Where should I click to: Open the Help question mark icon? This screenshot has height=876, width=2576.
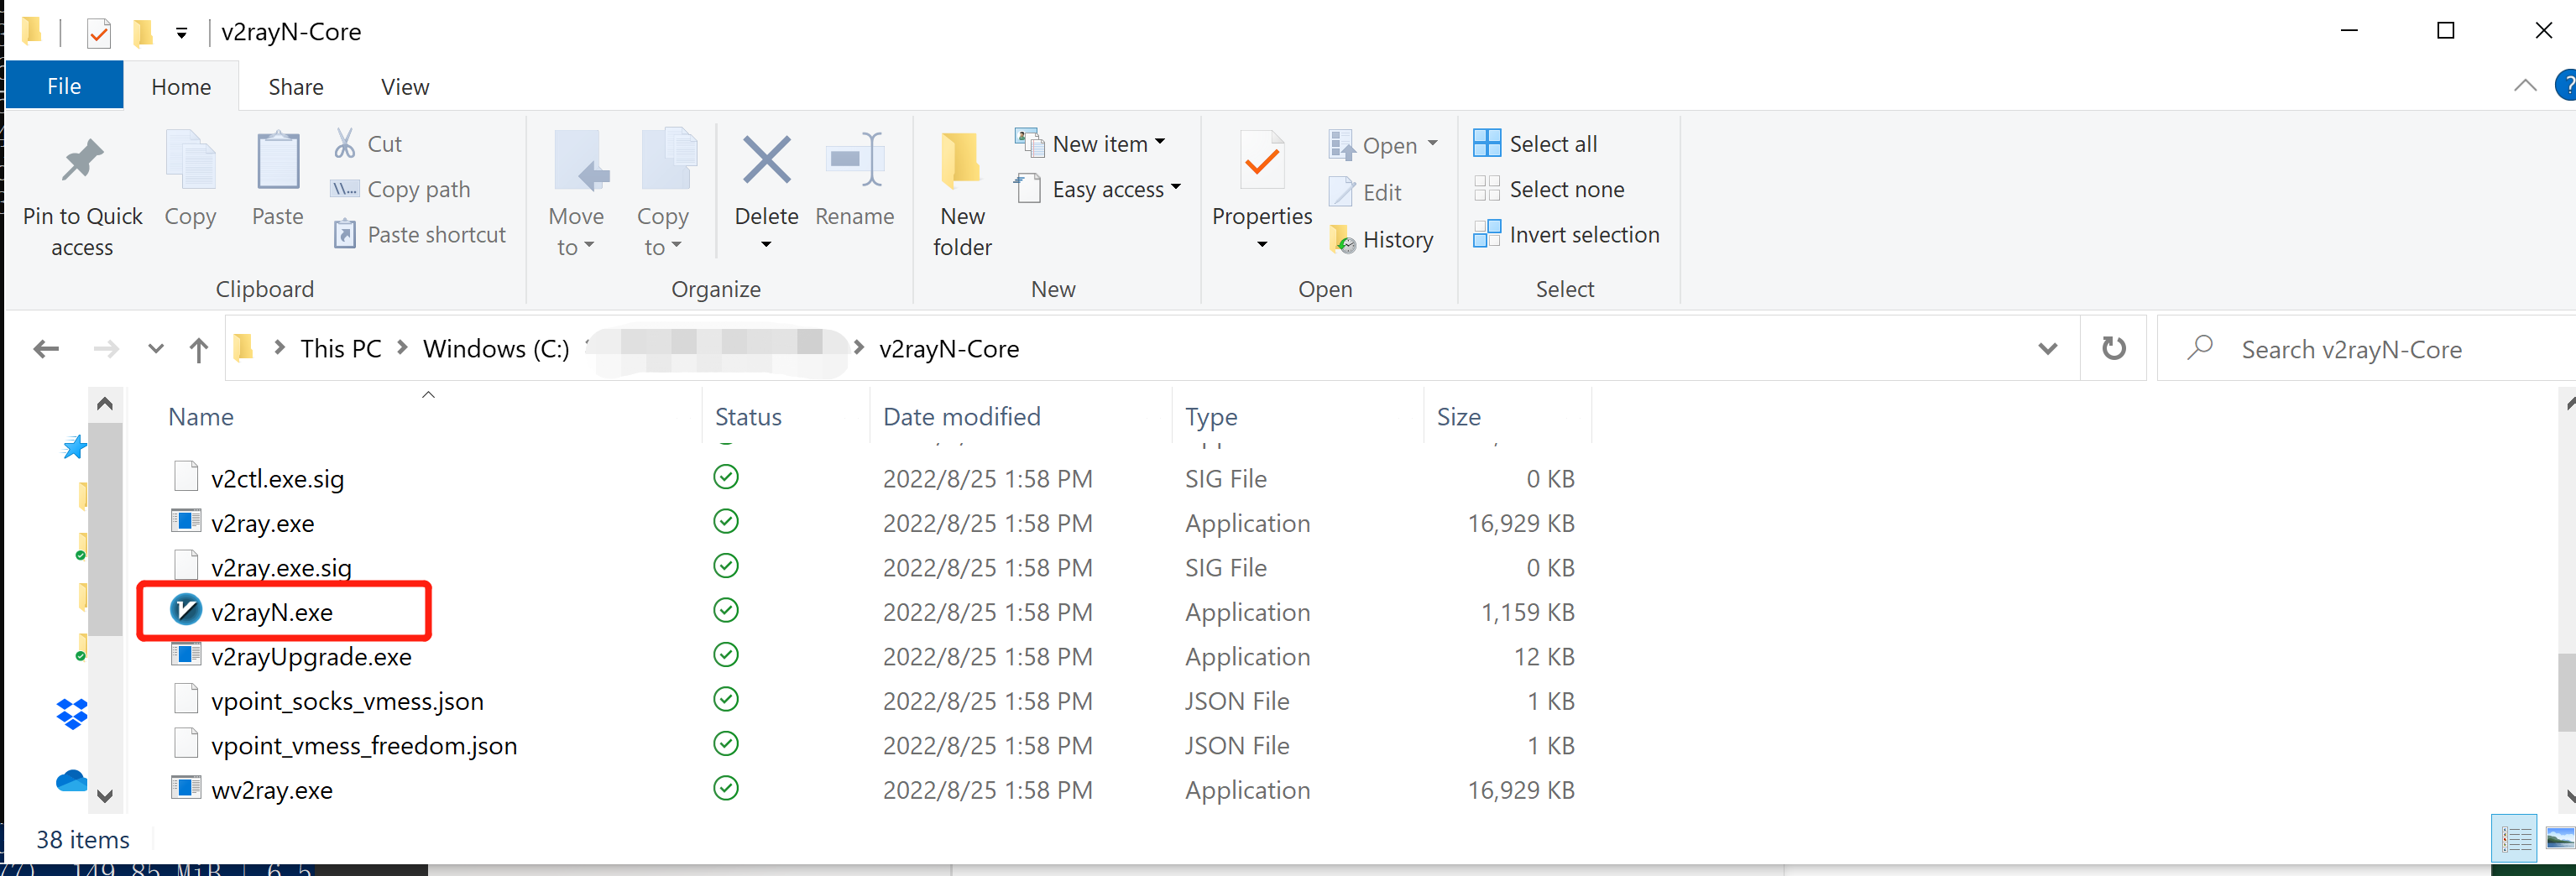tap(2566, 86)
